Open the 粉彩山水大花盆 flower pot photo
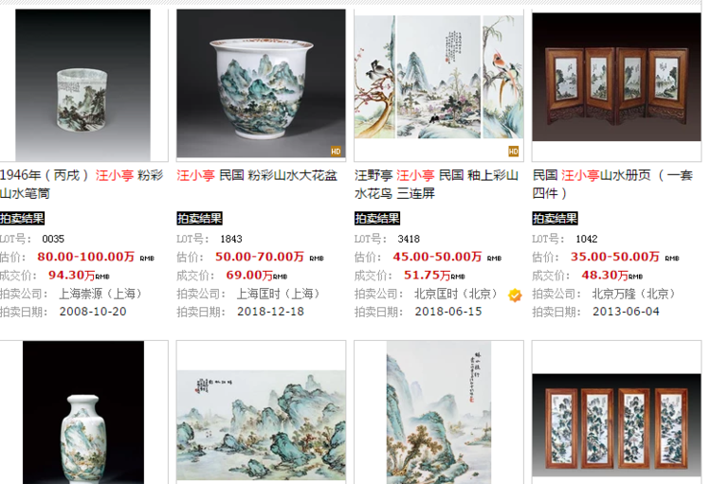This screenshot has height=484, width=711. [x=262, y=83]
